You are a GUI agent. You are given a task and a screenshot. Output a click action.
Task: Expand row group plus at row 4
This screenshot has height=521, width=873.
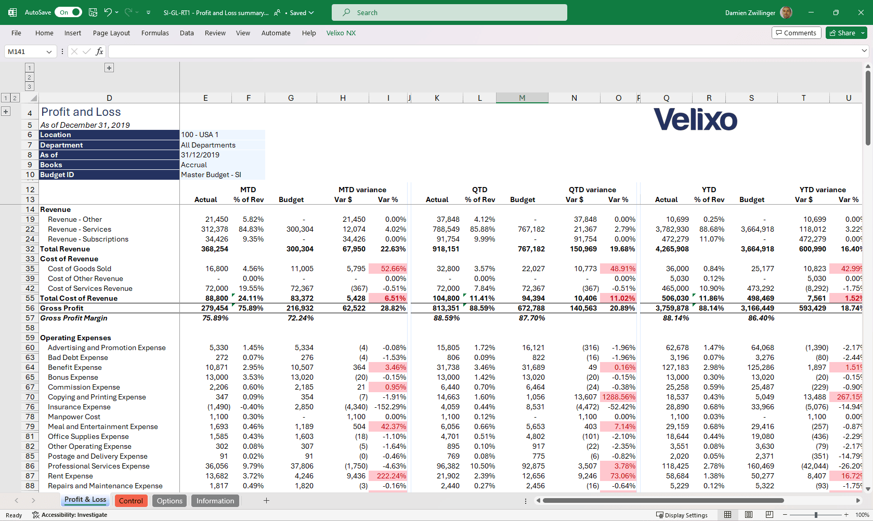coord(6,112)
